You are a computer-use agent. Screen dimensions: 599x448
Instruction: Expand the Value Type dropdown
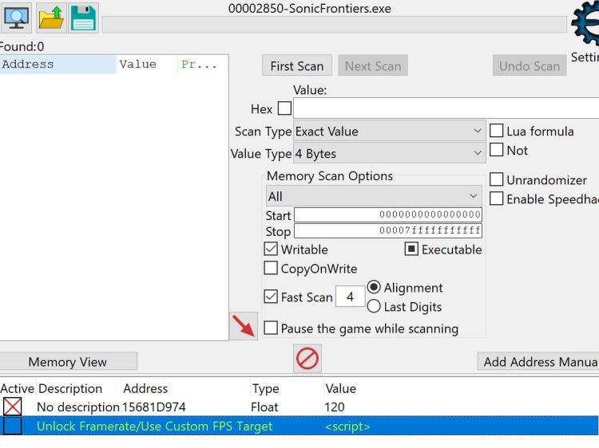pos(389,154)
